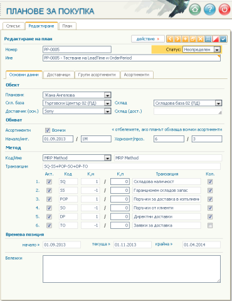This screenshot has width=232, height=301.
Task: Expand the Плановик dropdown
Action: (x=107, y=95)
